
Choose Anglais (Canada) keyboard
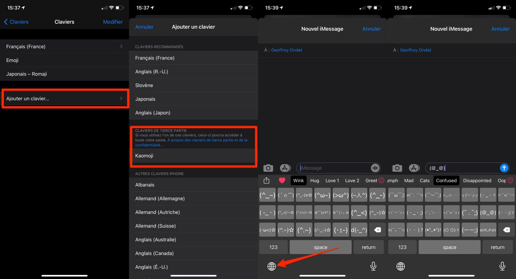(193, 253)
